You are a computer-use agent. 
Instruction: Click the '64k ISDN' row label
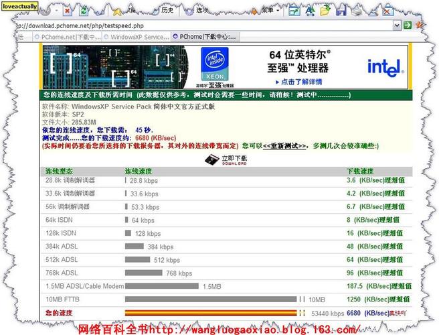(x=59, y=220)
